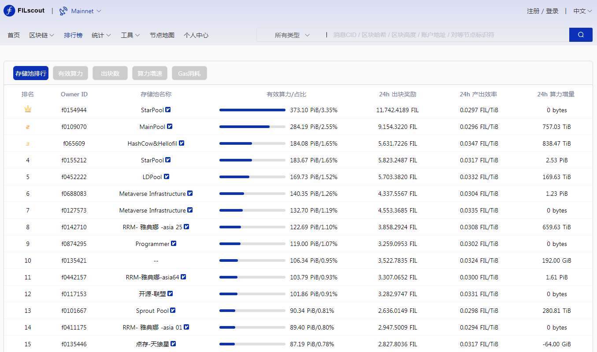The height and width of the screenshot is (352, 597).
Task: Click the 169.73 PiB power progress bar
Action: [x=252, y=177]
